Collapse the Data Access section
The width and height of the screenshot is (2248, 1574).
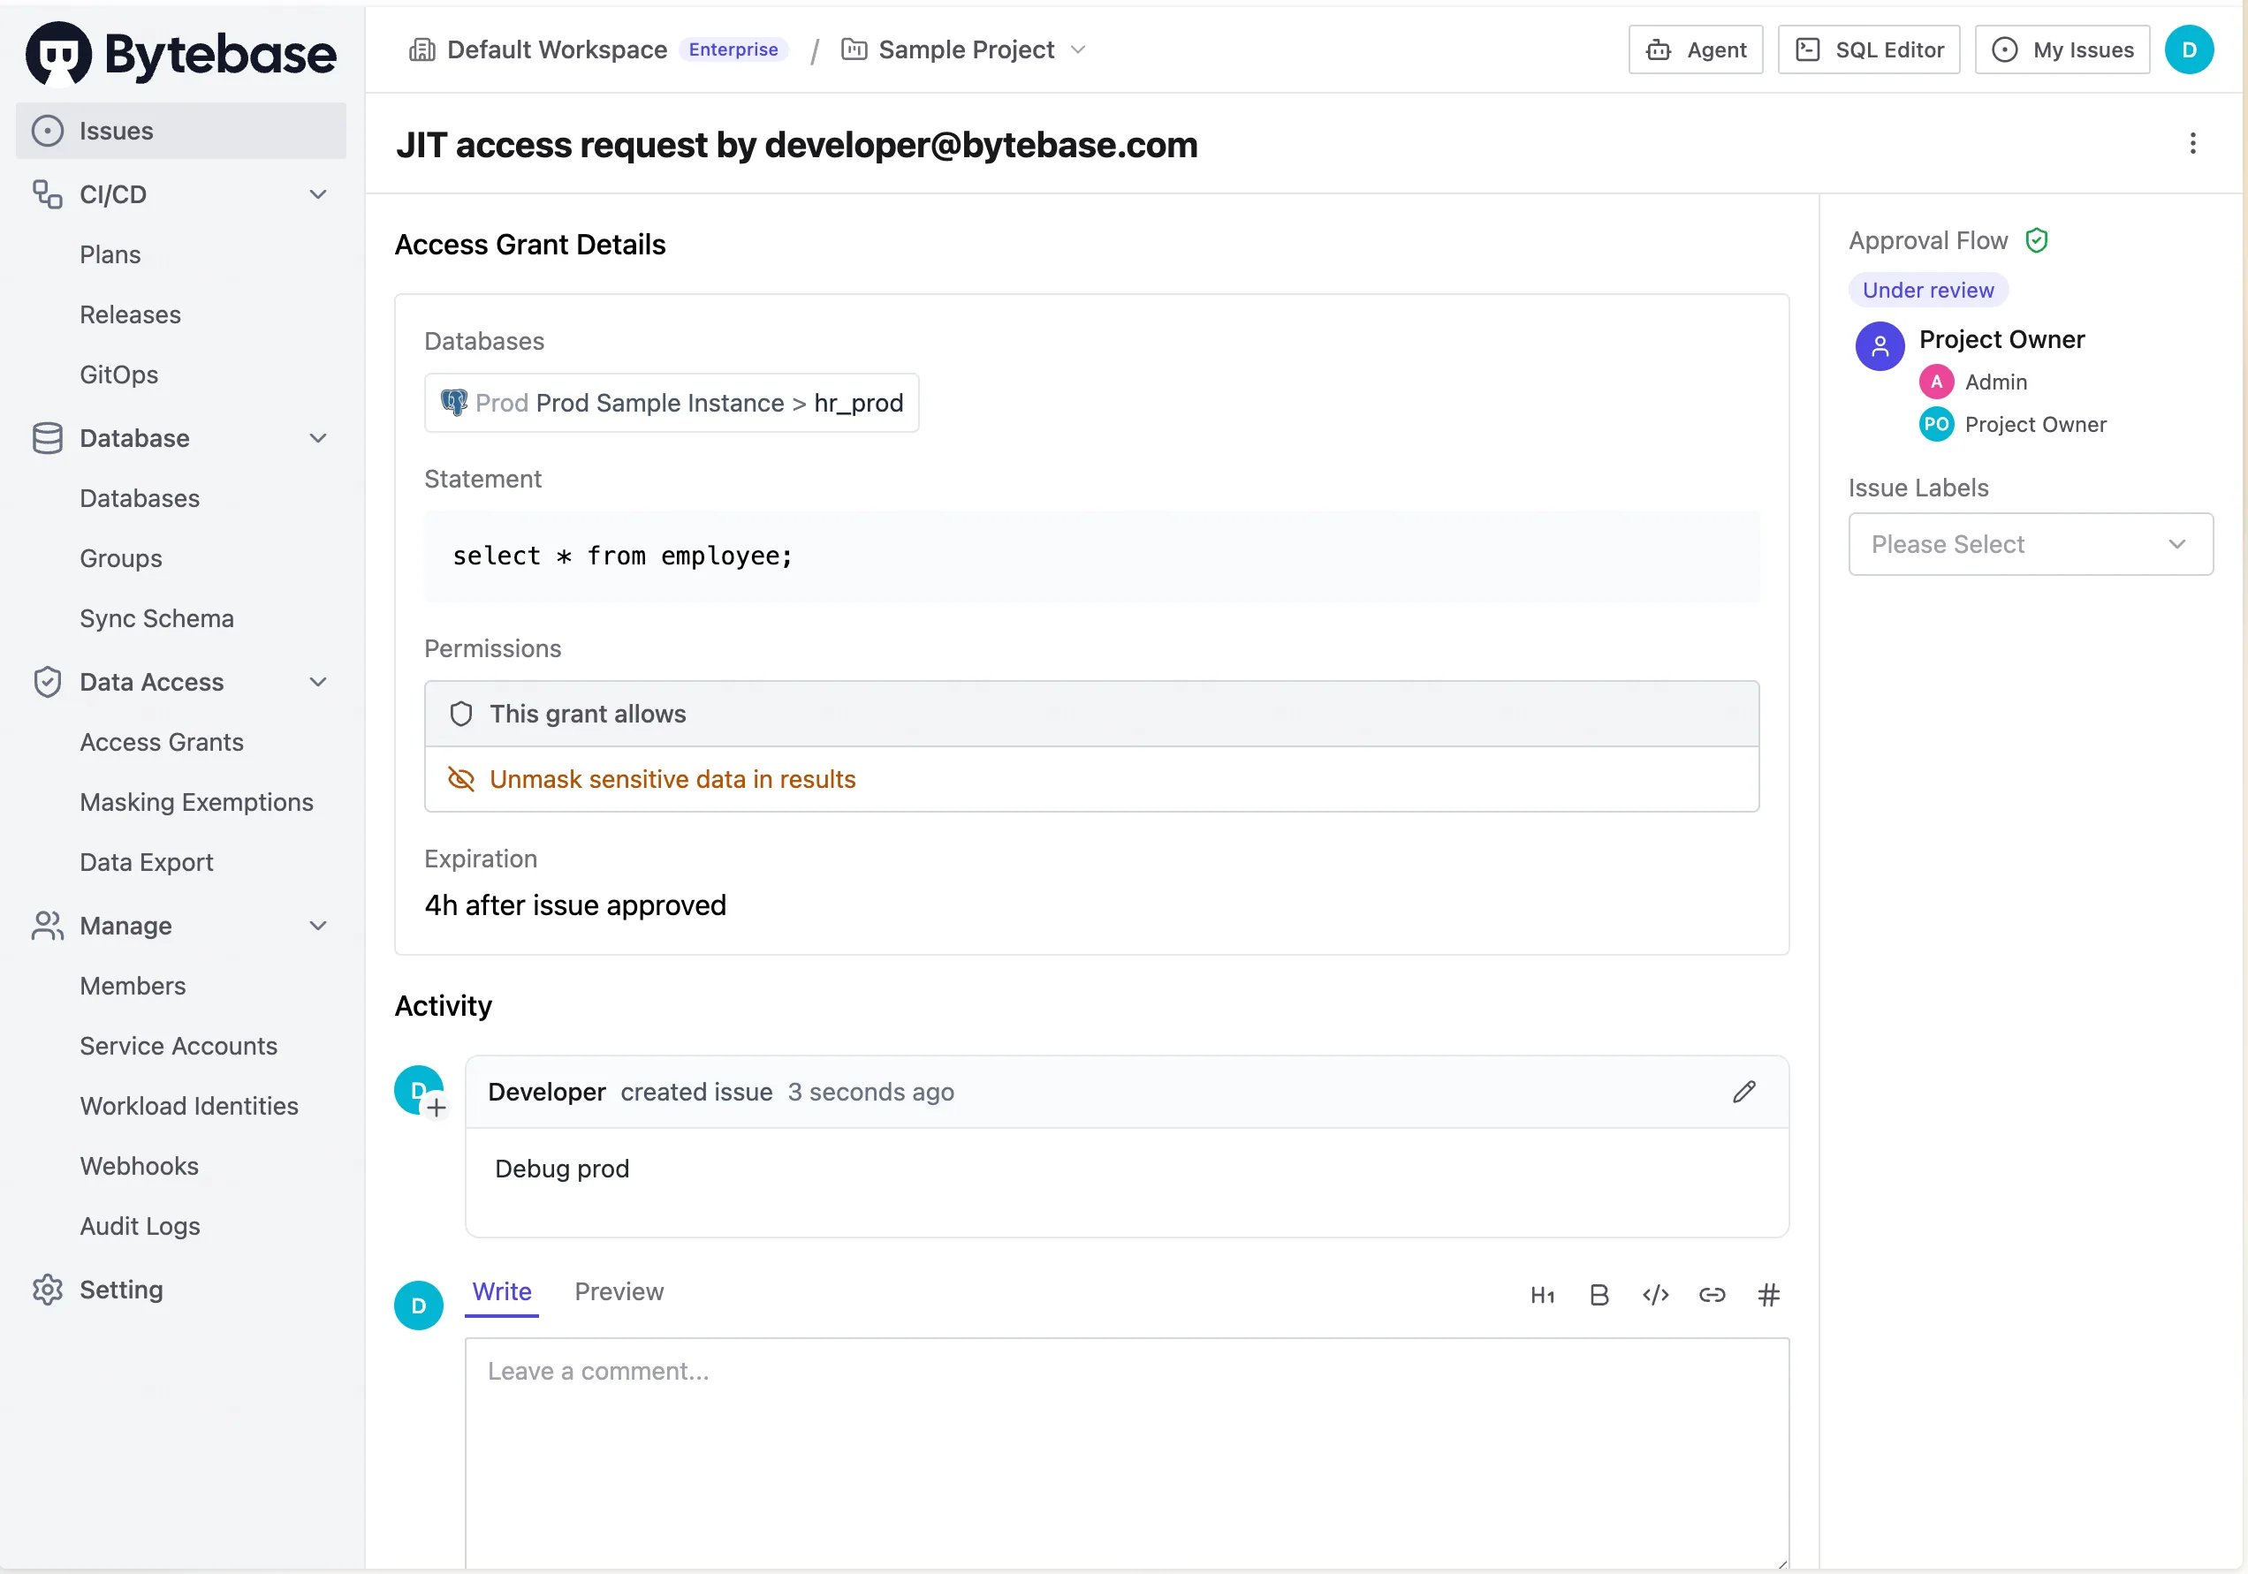(x=317, y=681)
